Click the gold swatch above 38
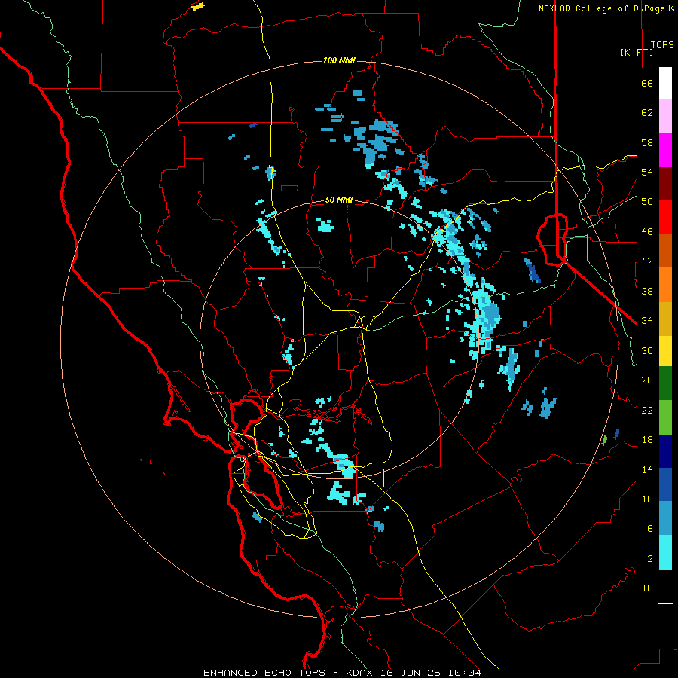The image size is (678, 678). pos(665,319)
